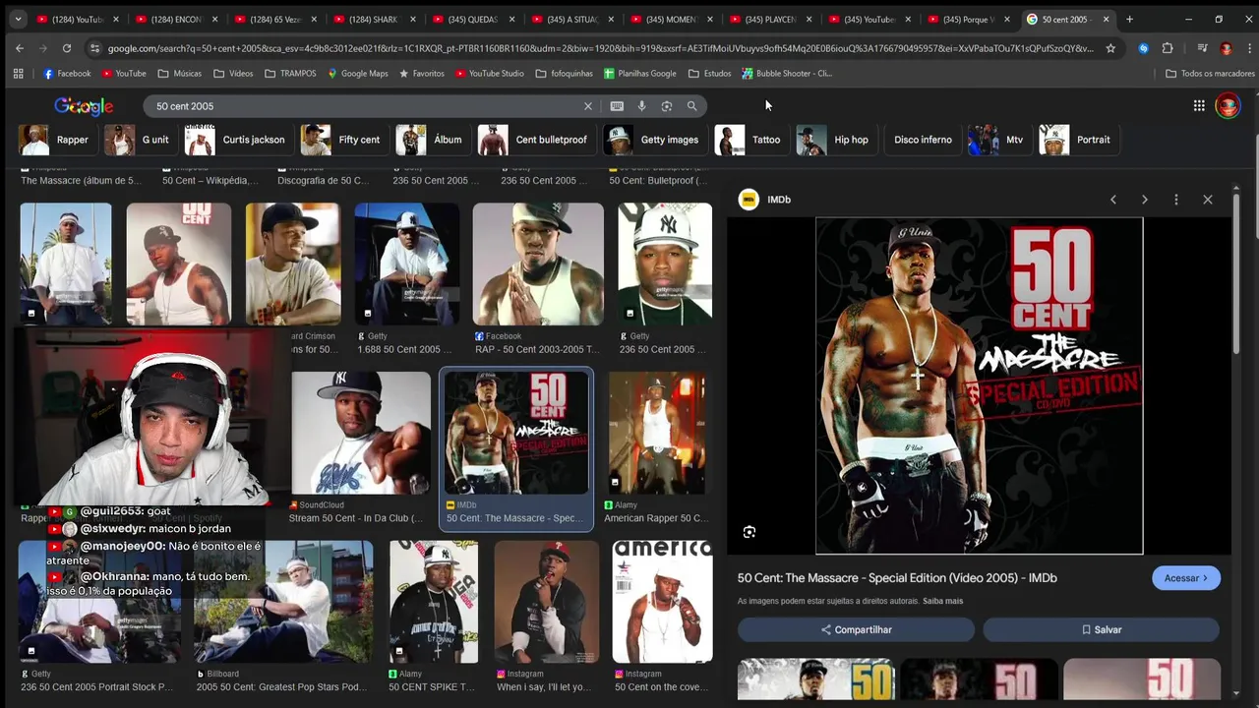Select the Curtis jackson filter chip
Viewport: 1259px width, 708px height.
238,140
